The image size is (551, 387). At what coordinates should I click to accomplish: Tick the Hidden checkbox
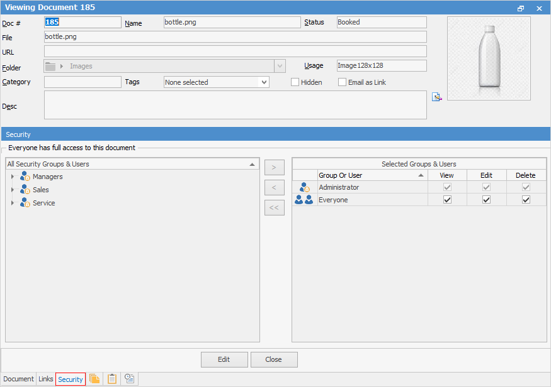[x=295, y=82]
